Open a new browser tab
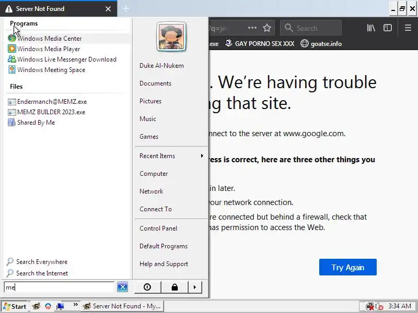The height and width of the screenshot is (313, 418). [126, 8]
